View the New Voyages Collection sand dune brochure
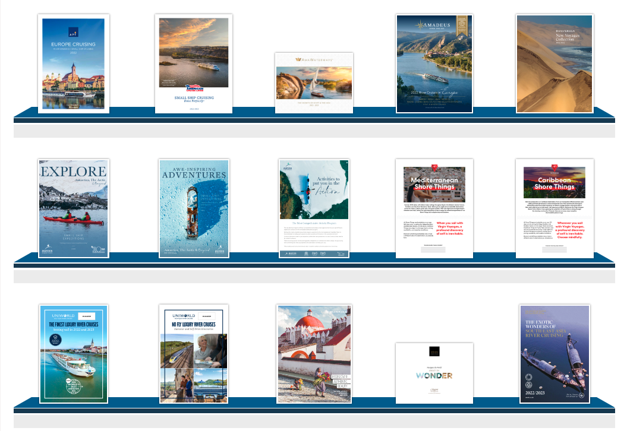Viewport: 627px width, 431px height. (x=554, y=64)
